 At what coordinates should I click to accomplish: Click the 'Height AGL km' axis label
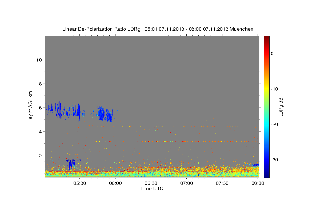pyautogui.click(x=31, y=106)
